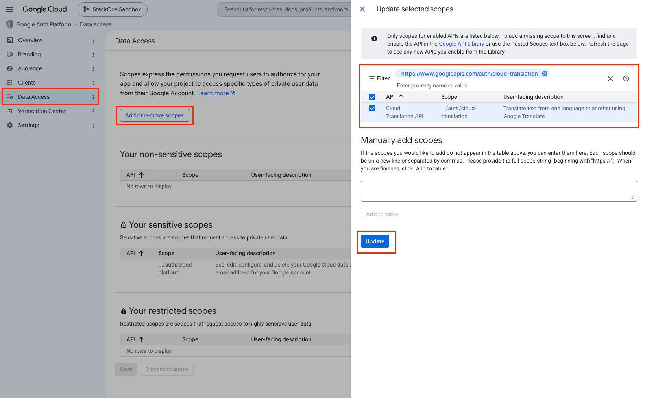Image resolution: width=645 pixels, height=398 pixels.
Task: Click the Audience person icon
Action: tap(10, 68)
